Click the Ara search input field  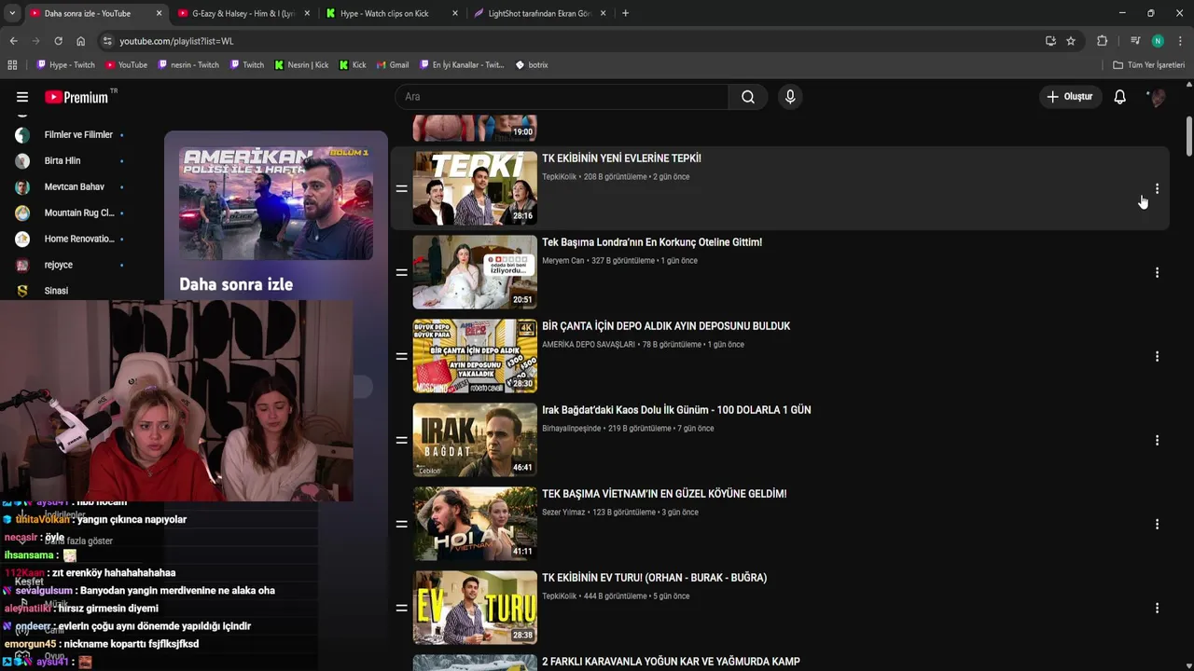pos(562,97)
